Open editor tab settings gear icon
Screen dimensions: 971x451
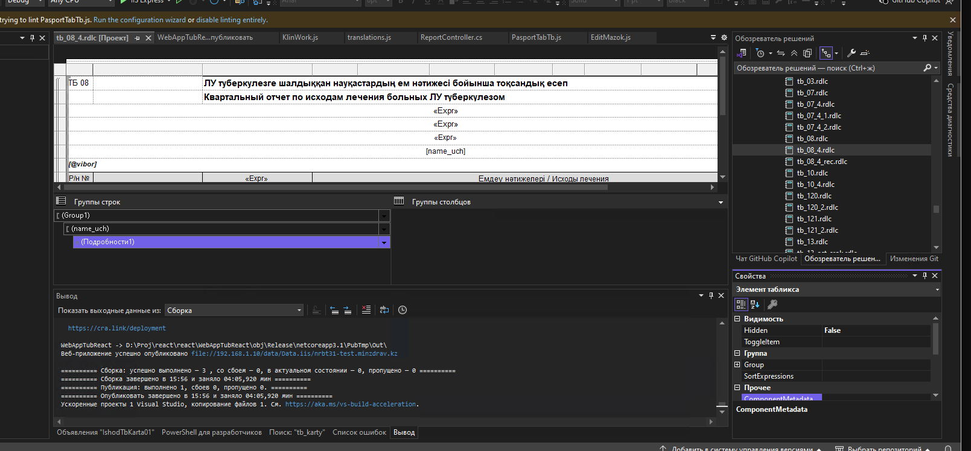pos(724,37)
